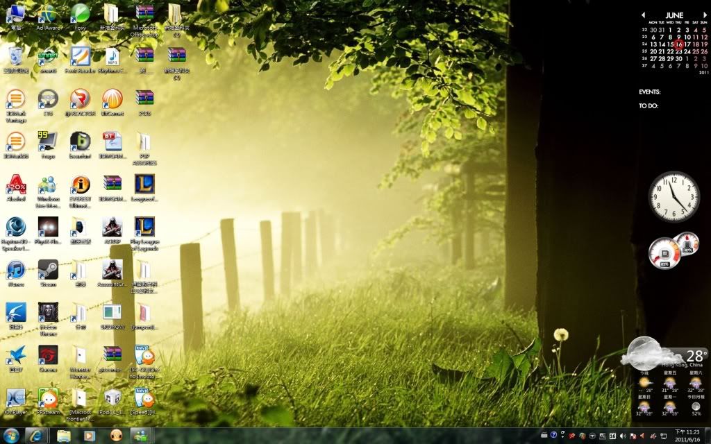Open Internet Explorer from the taskbar
Image resolution: width=711 pixels, height=444 pixels.
pos(36,436)
